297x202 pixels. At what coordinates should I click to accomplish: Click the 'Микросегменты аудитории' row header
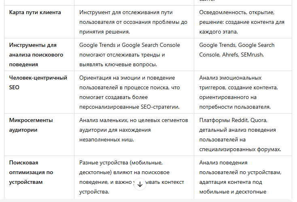[x=31, y=125]
